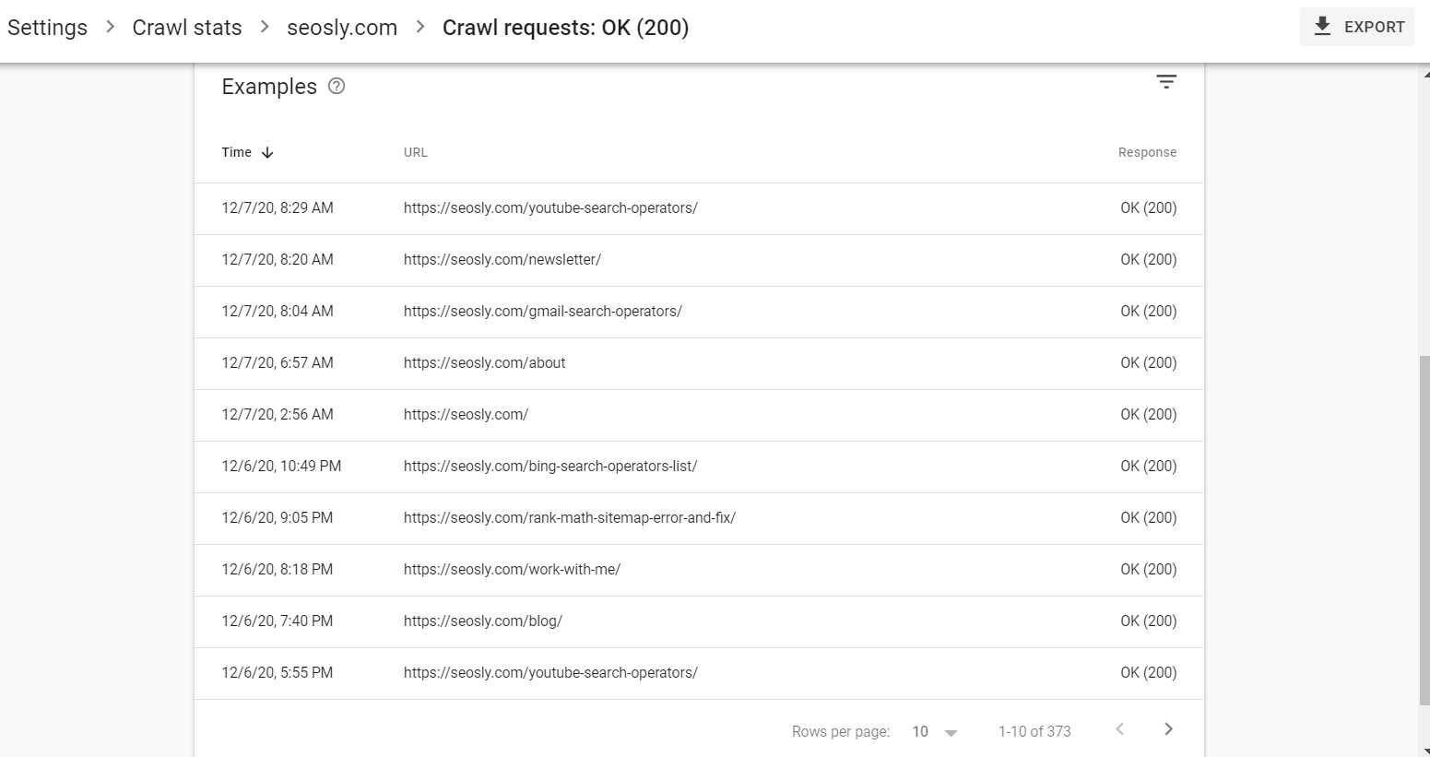Click the disabled previous page chevron
1430x757 pixels.
(x=1119, y=728)
